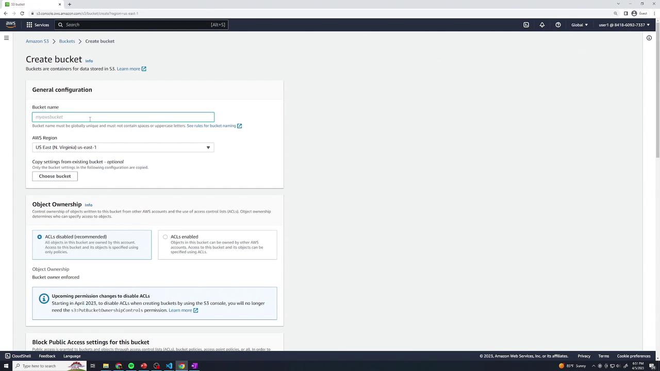Open the Windows notification center icon

tap(652, 366)
